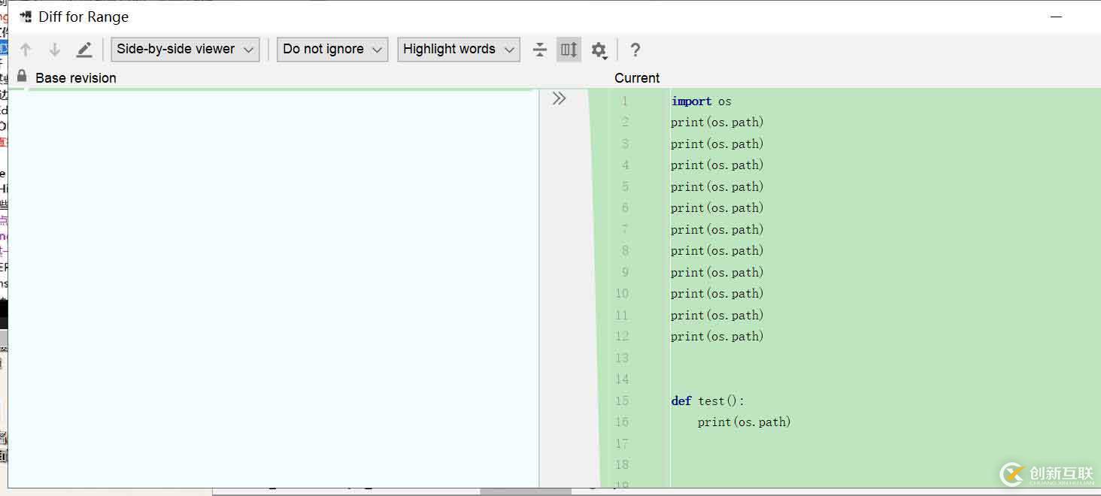This screenshot has height=496, width=1101.
Task: Click line number 1 in the gutter
Action: click(624, 101)
